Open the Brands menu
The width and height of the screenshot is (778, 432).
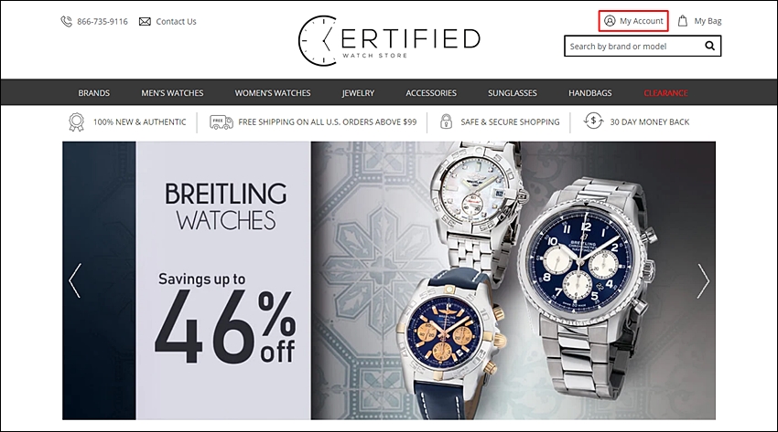click(93, 93)
